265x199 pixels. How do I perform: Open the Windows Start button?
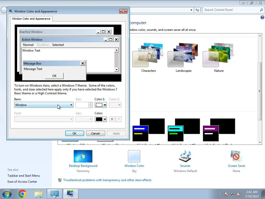(x=7, y=194)
